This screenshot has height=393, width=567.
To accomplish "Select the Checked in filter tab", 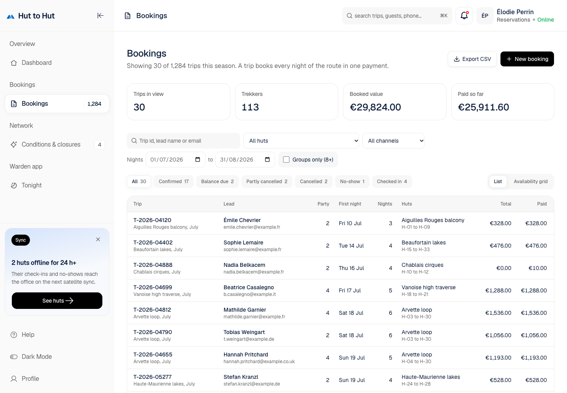I will coord(392,182).
